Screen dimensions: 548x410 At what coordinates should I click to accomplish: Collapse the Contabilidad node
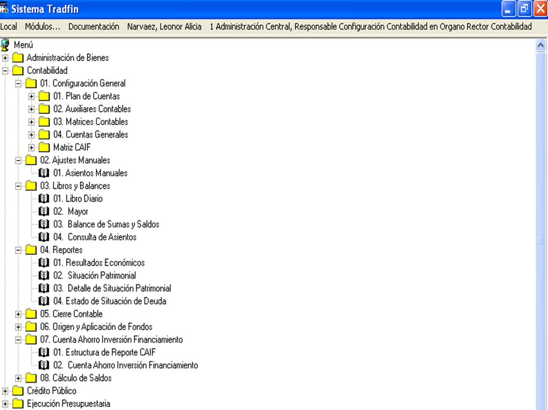tap(5, 71)
